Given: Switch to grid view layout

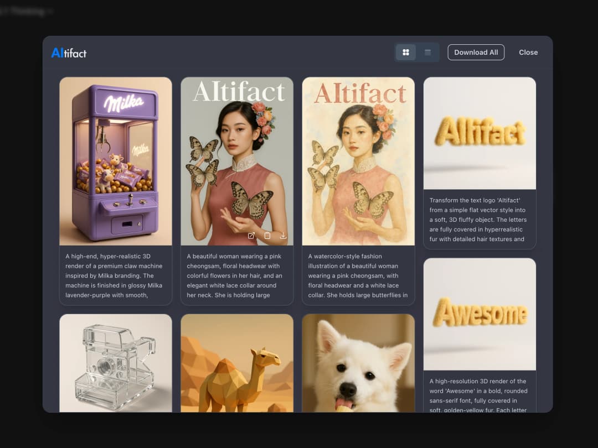Looking at the screenshot, I should [x=406, y=53].
